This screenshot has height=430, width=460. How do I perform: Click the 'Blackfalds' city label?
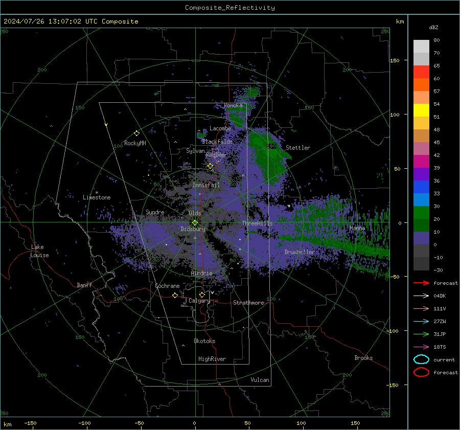tap(217, 142)
